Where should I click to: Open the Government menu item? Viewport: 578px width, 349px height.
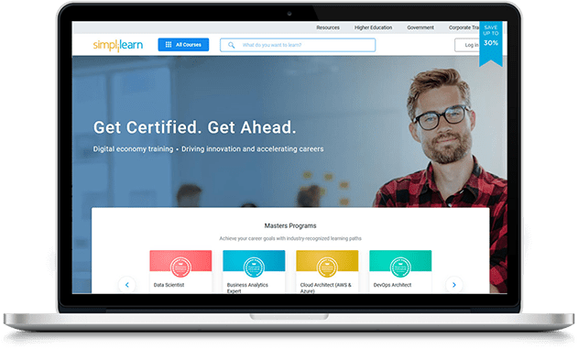click(x=420, y=27)
